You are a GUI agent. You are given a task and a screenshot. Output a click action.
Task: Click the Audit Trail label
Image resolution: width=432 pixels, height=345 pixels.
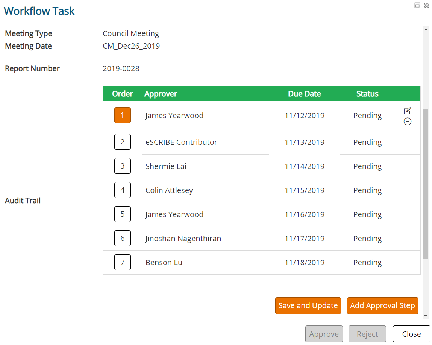tap(23, 201)
